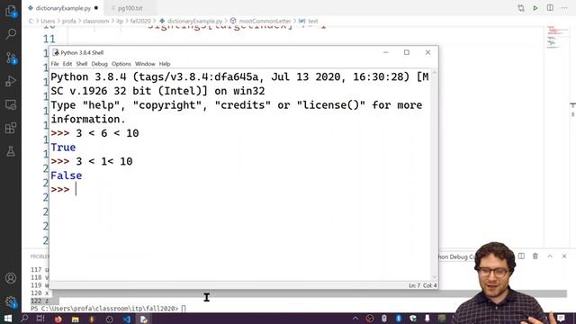Open the Explorer view in VS Code
Image resolution: width=576 pixels, height=324 pixels.
pyautogui.click(x=11, y=11)
